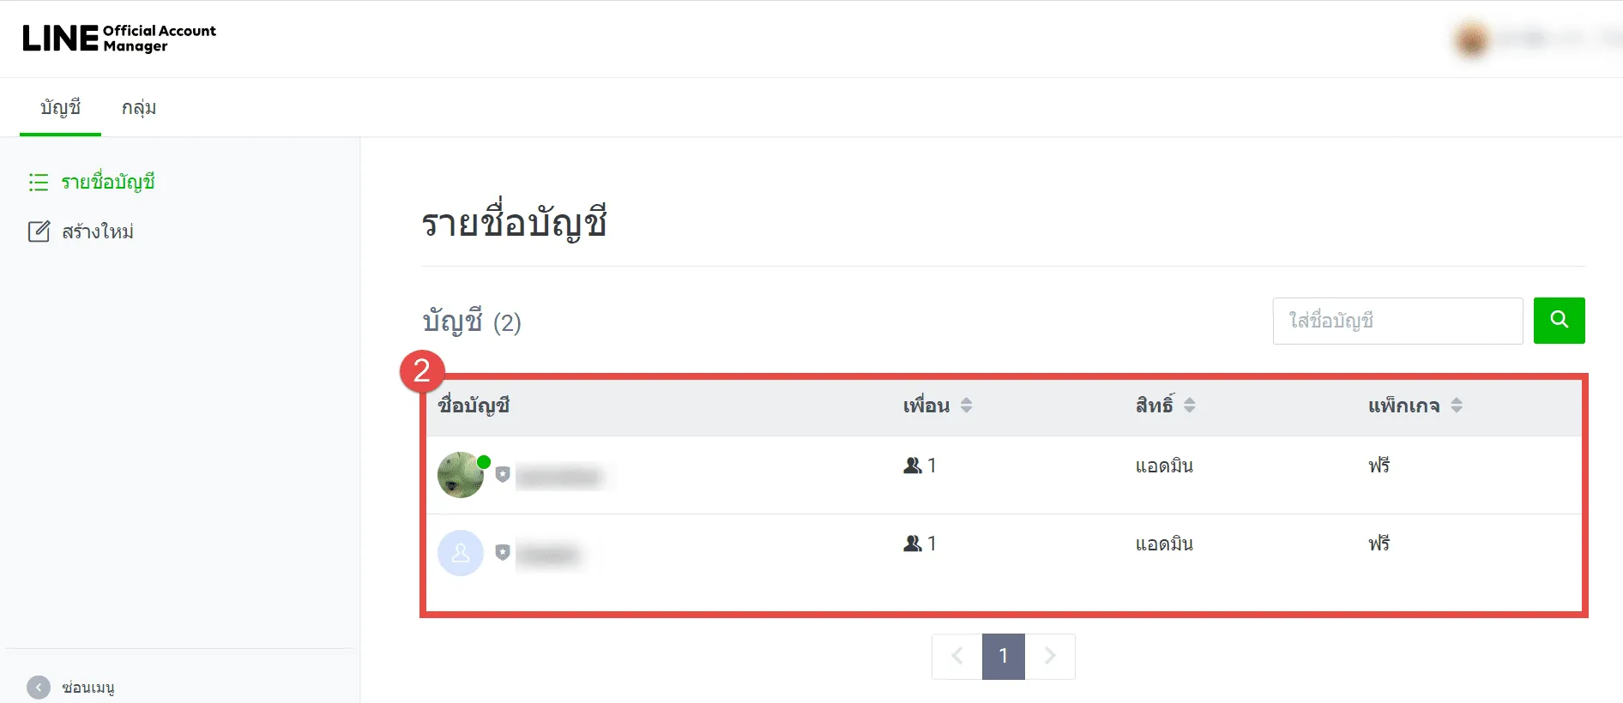Sort accounts by เพื่อน column

966,406
